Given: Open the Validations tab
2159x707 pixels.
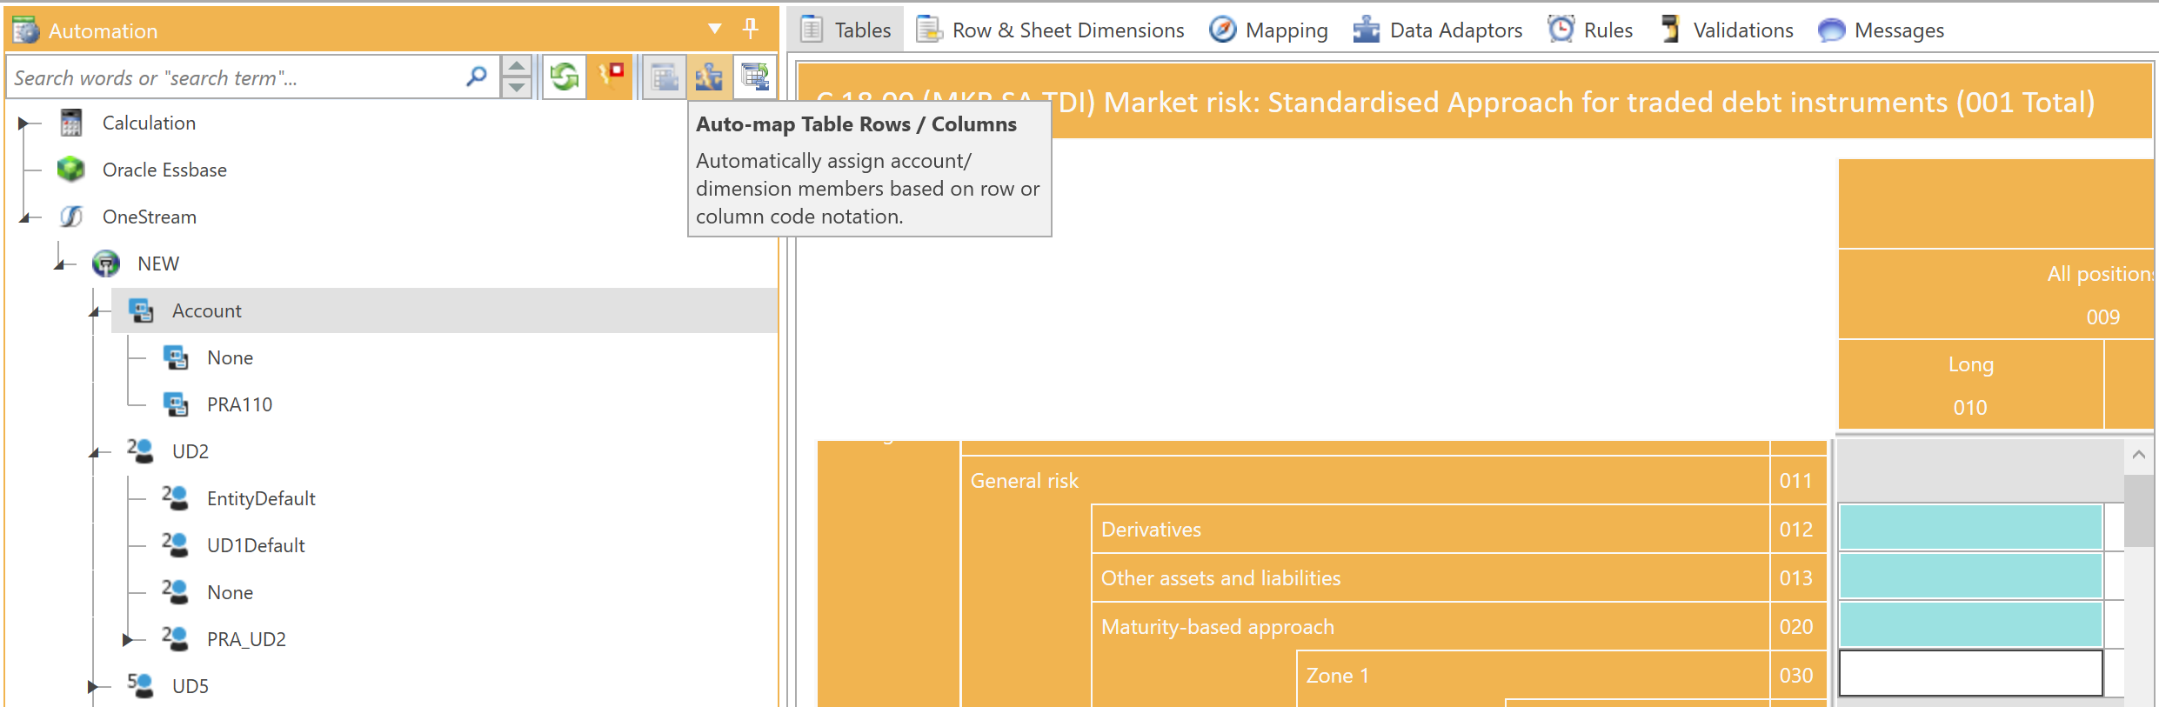Looking at the screenshot, I should 1727,30.
